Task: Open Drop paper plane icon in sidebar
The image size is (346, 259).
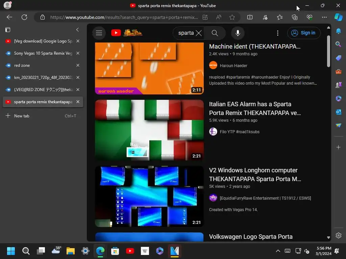Action: 339,125
